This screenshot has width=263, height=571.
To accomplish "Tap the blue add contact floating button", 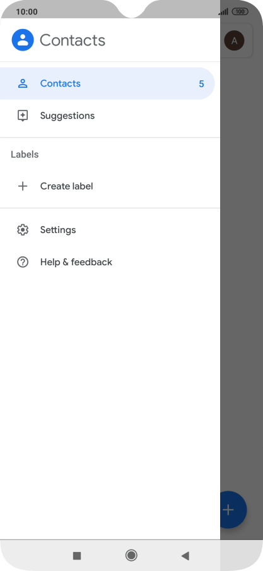I will pos(233,510).
